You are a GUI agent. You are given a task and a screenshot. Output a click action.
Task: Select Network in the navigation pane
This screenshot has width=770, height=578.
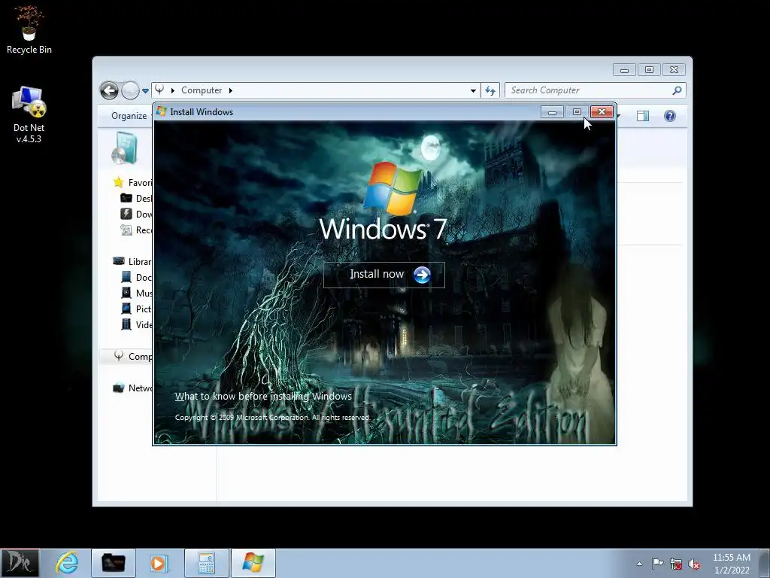(x=132, y=388)
